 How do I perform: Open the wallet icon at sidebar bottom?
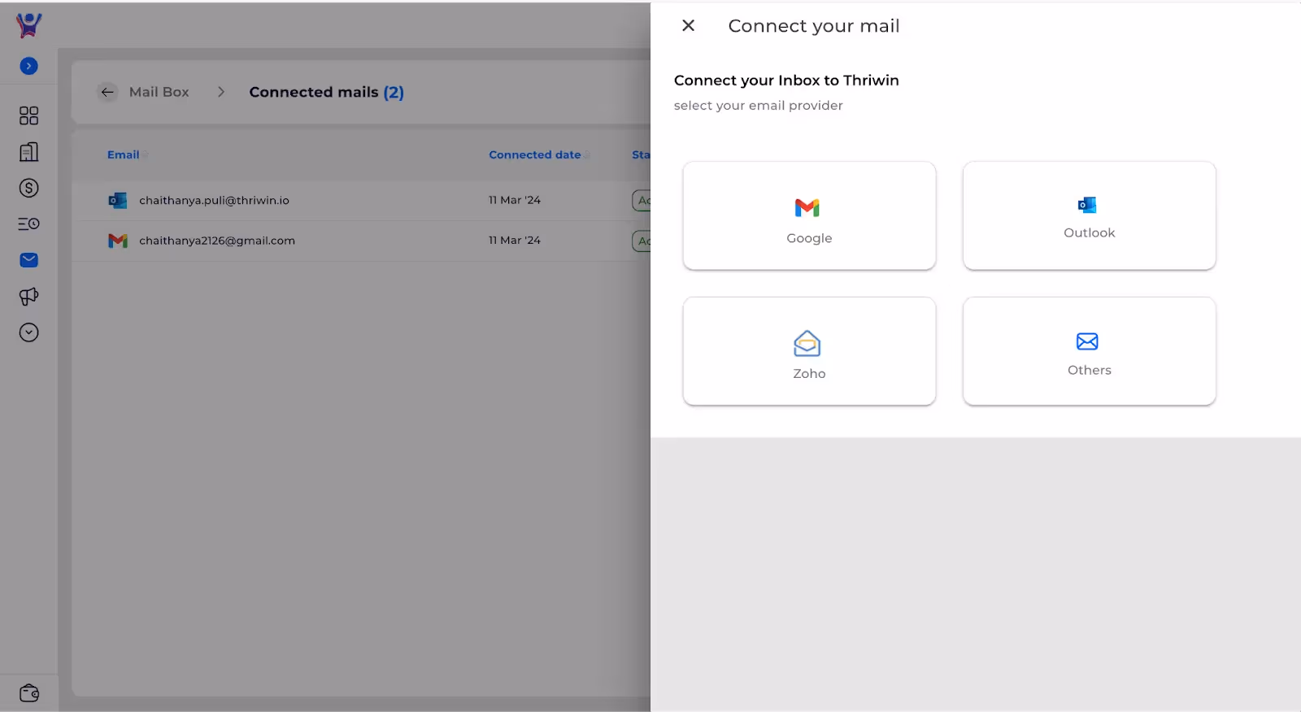(x=28, y=693)
